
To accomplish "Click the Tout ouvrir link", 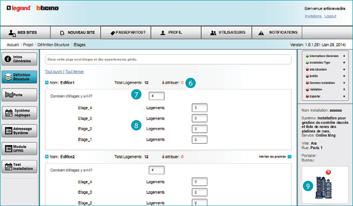I will click(x=54, y=72).
